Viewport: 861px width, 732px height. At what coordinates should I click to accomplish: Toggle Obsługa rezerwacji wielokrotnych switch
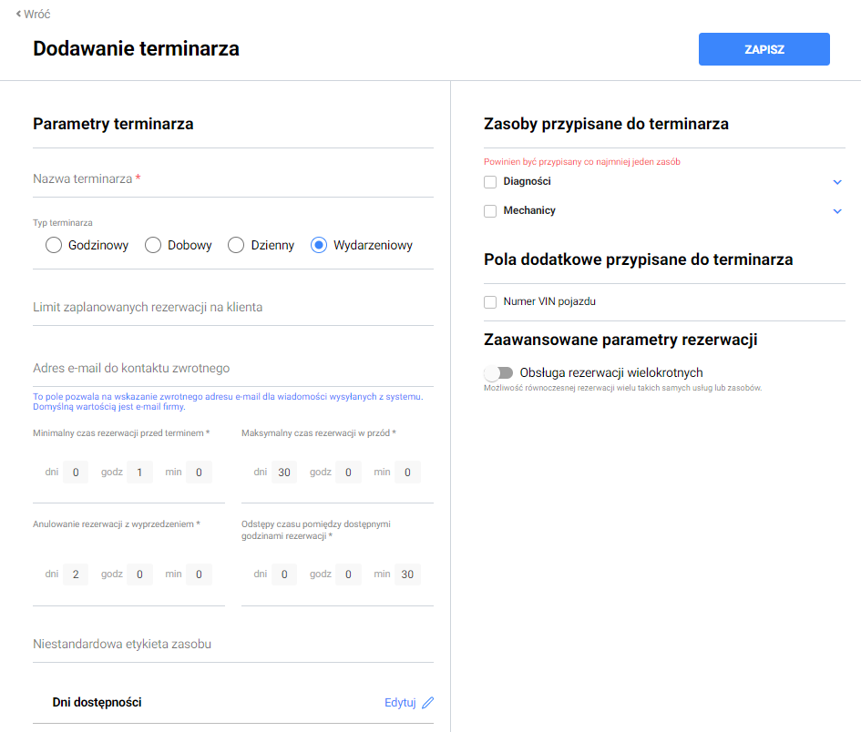point(499,372)
